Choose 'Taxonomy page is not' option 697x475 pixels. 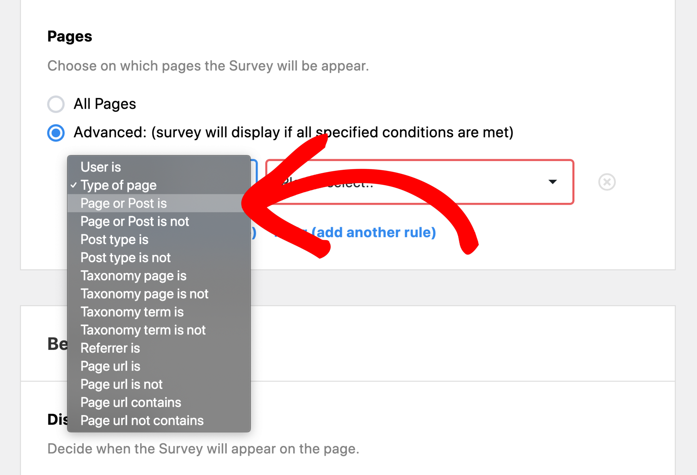tap(159, 294)
